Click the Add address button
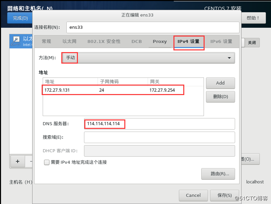Screen dimensions: 271x204 tap(221, 83)
